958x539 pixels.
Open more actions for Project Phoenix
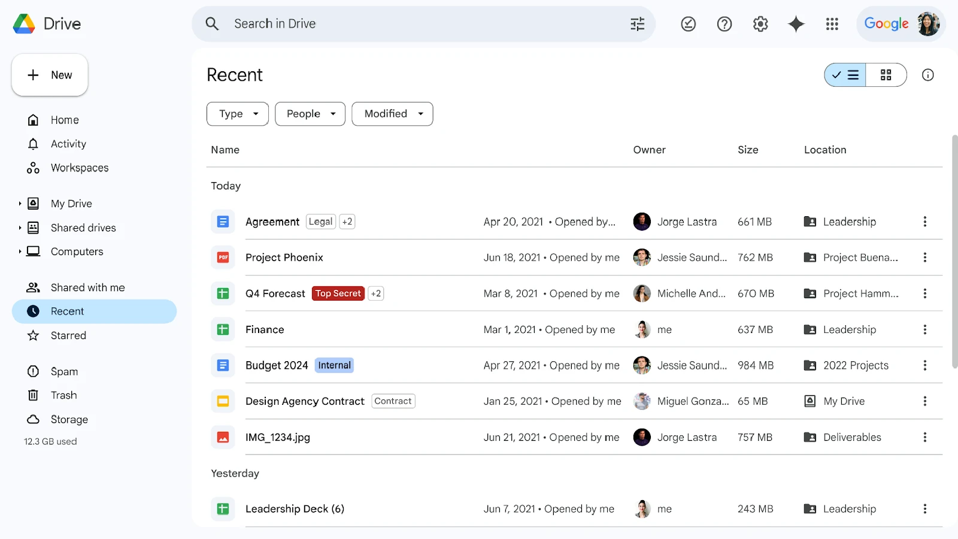tap(924, 258)
